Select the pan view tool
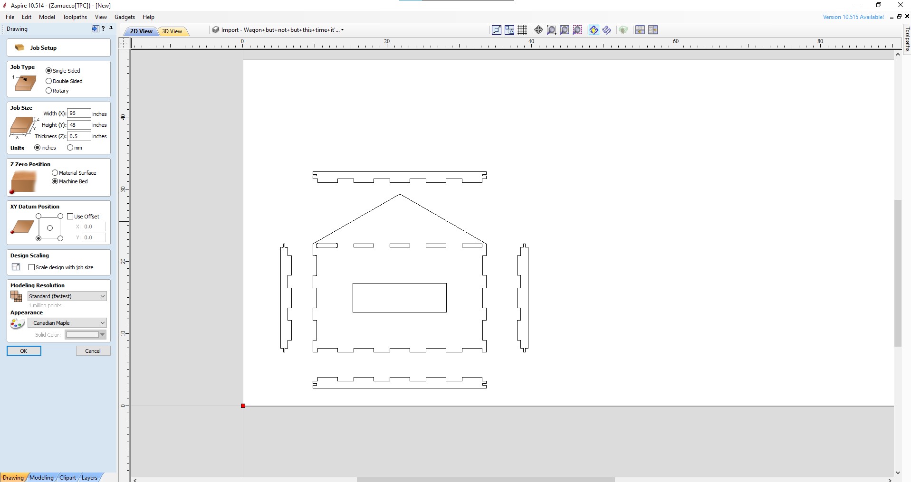The image size is (911, 482). (538, 30)
